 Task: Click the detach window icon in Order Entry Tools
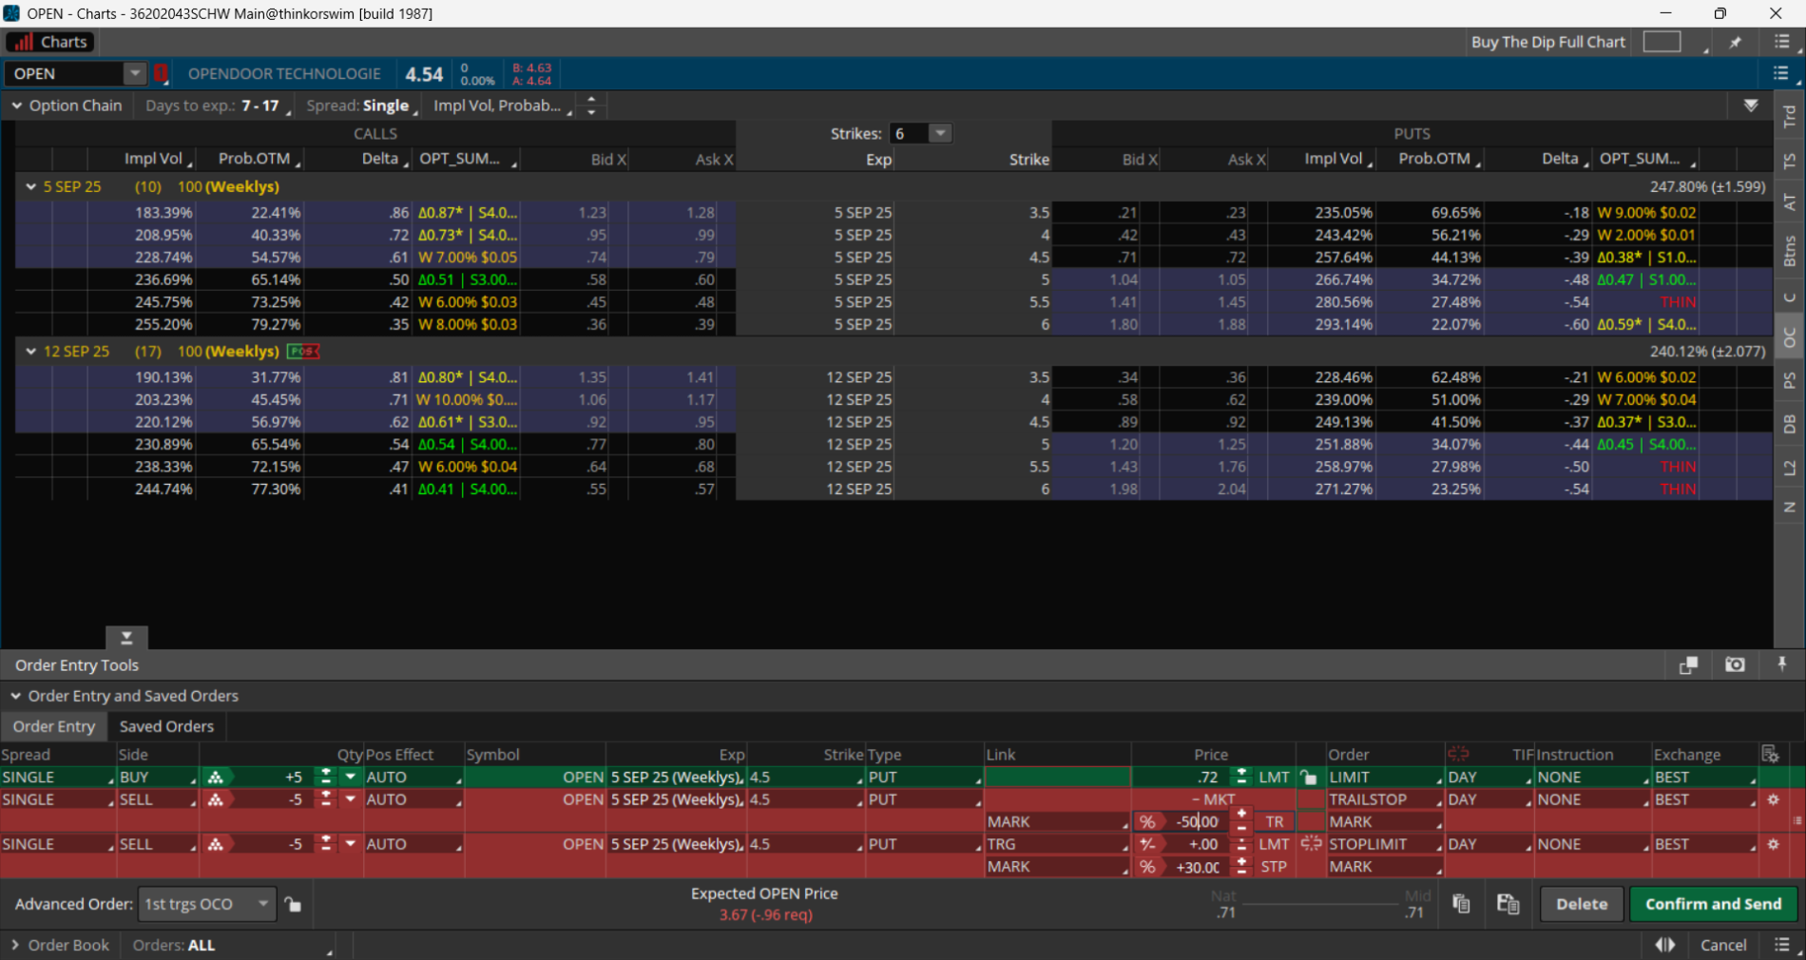[x=1688, y=665]
